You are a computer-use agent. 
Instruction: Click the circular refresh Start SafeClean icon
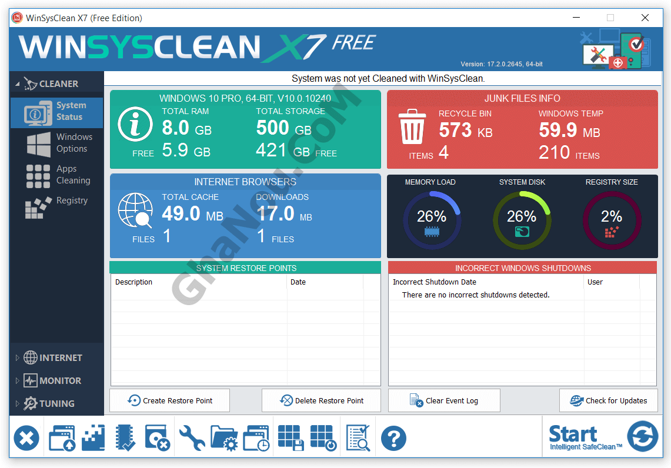642,436
